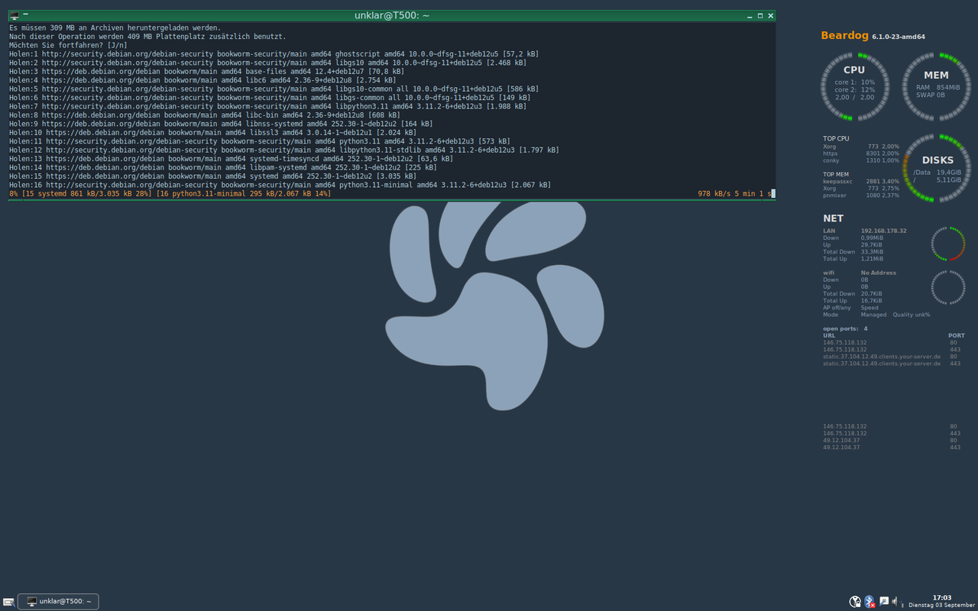Click the small blue-dotted tray icon right of the speaker
978x611 pixels.
[902, 603]
